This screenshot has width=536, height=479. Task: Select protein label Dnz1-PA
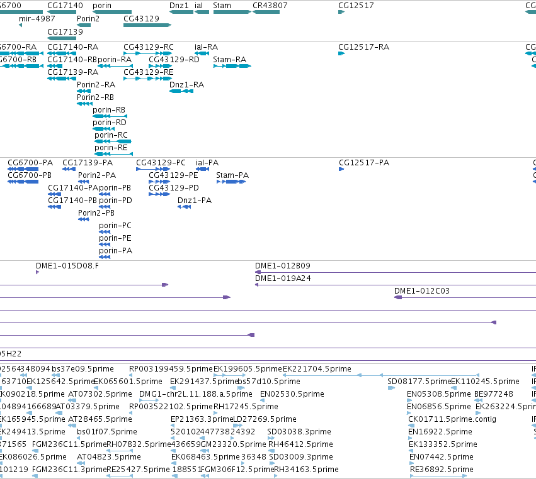point(195,201)
